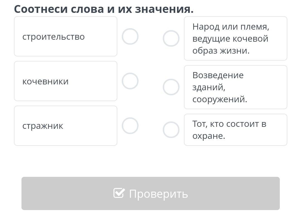Click the 'Проверить' text label
The height and width of the screenshot is (219, 301).
(158, 194)
